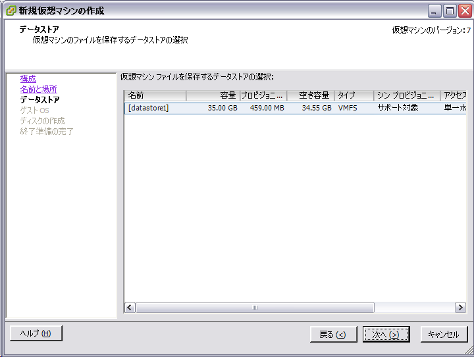This screenshot has width=474, height=357.
Task: Click the vSphere icon in title bar
Action: [11, 11]
